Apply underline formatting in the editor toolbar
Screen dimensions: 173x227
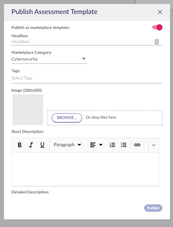point(42,145)
